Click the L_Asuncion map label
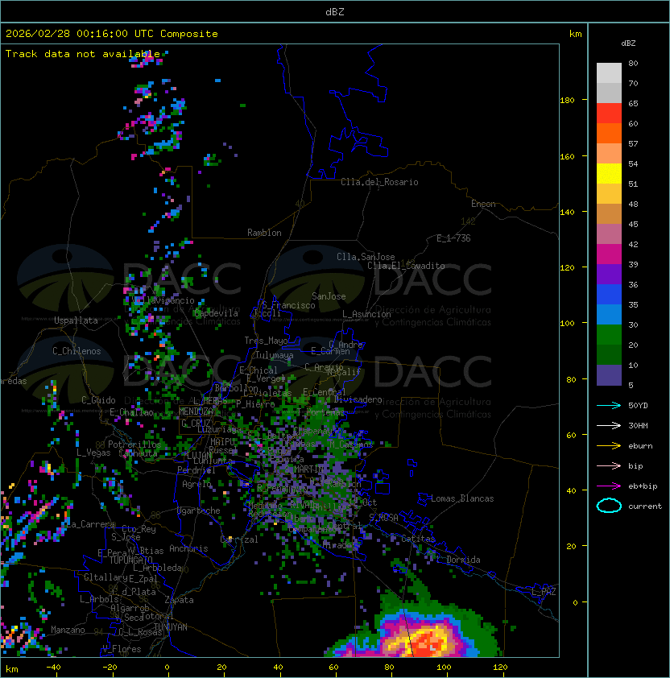Image resolution: width=670 pixels, height=678 pixels. [x=366, y=314]
